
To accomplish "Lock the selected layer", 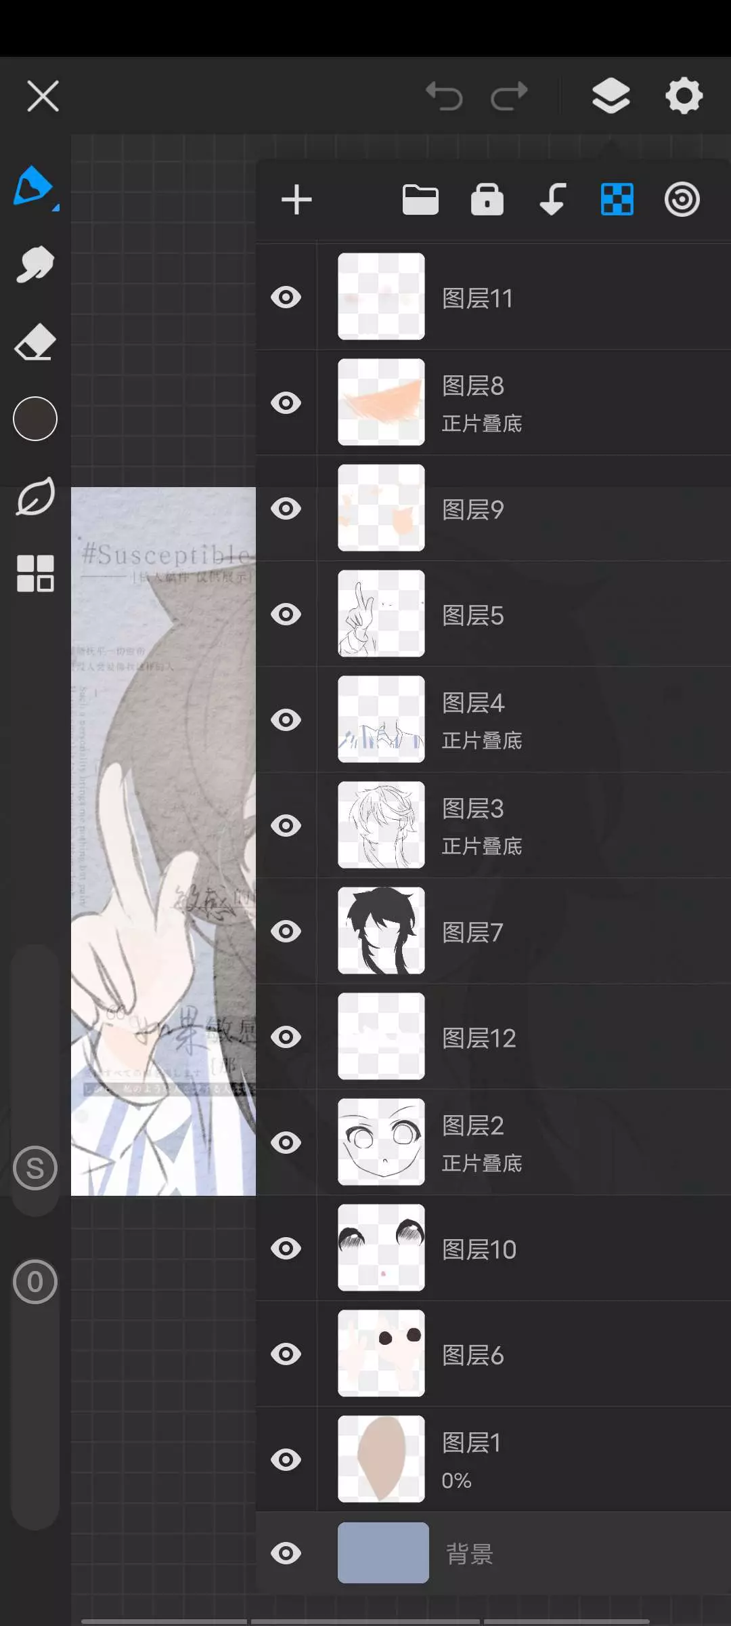I will [x=487, y=200].
